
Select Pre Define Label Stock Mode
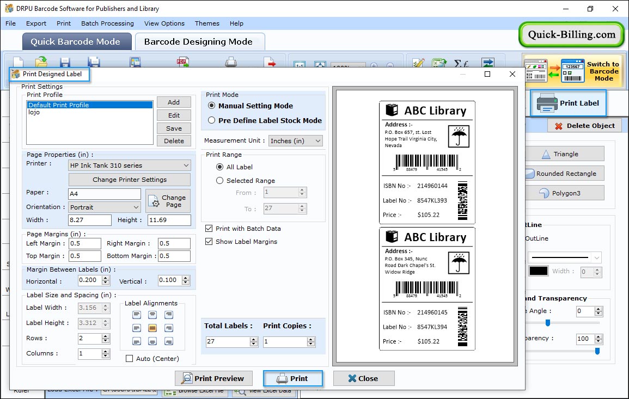pyautogui.click(x=211, y=120)
